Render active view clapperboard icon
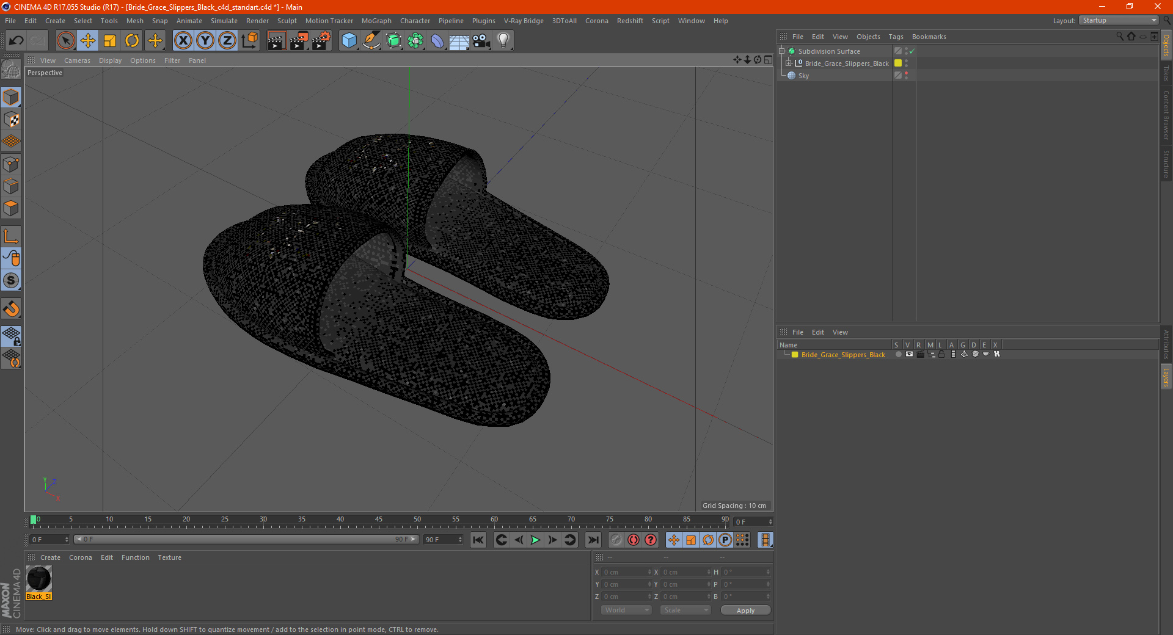Screen dimensions: 1173x635 click(x=276, y=41)
